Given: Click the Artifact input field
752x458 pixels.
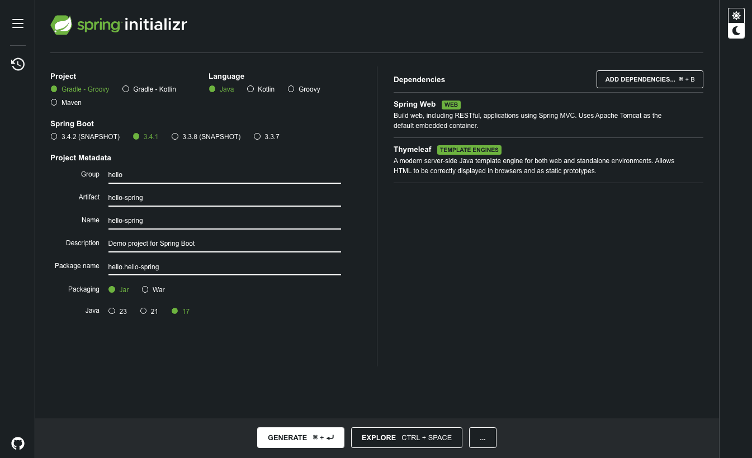Looking at the screenshot, I should point(224,198).
